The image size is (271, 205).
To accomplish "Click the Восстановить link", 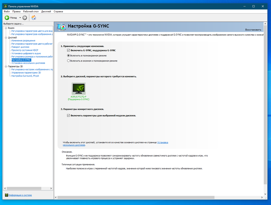I will pyautogui.click(x=253, y=30).
